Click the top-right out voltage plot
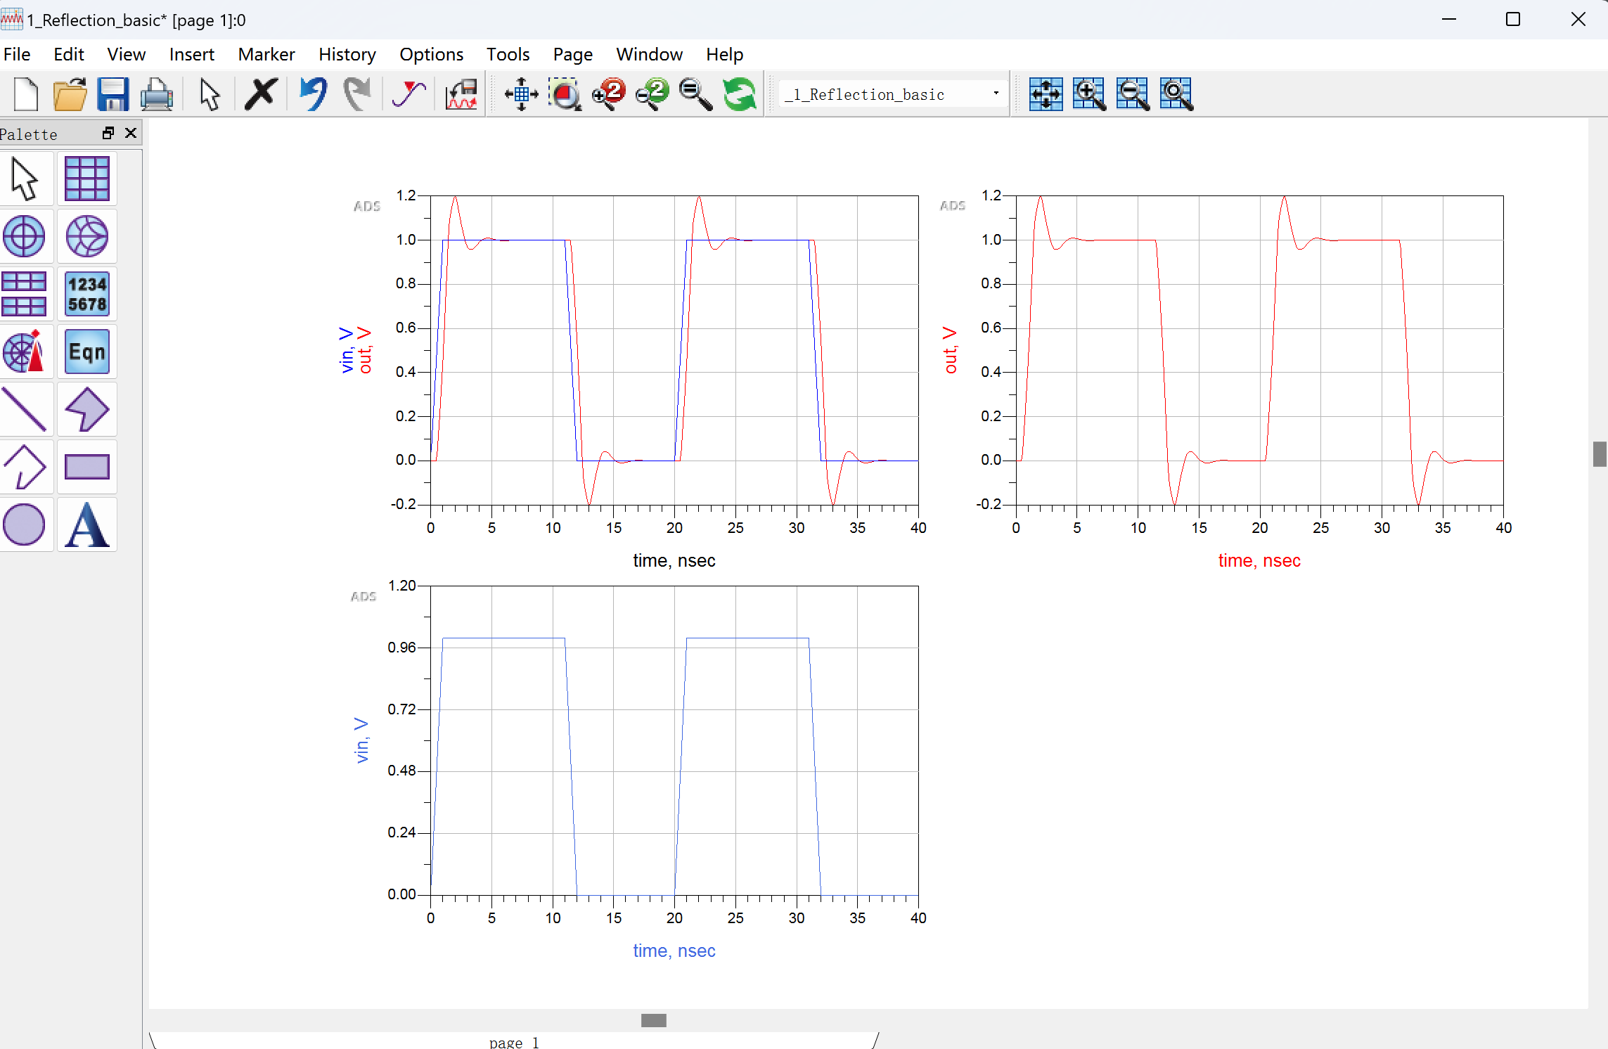Screen dimensions: 1608x1049 click(x=1259, y=350)
